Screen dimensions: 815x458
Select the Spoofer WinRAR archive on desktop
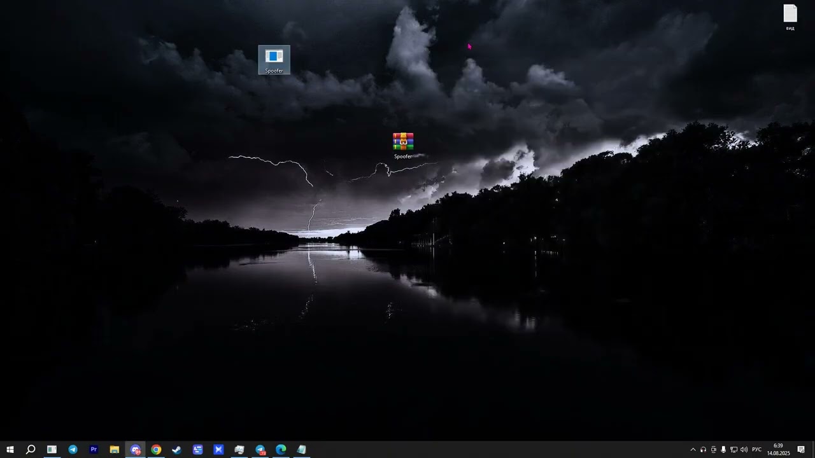tap(403, 146)
